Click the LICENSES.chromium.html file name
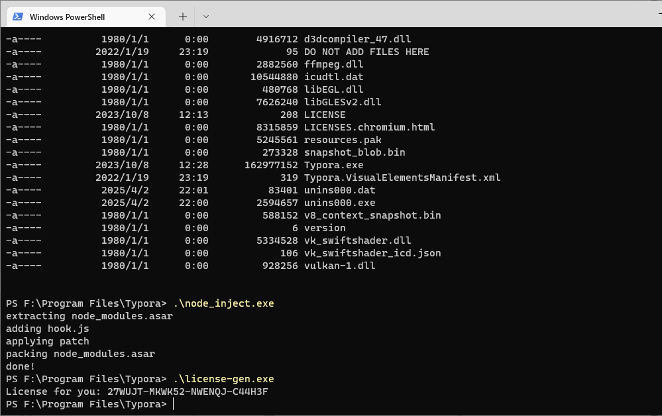This screenshot has width=662, height=416. pyautogui.click(x=369, y=127)
